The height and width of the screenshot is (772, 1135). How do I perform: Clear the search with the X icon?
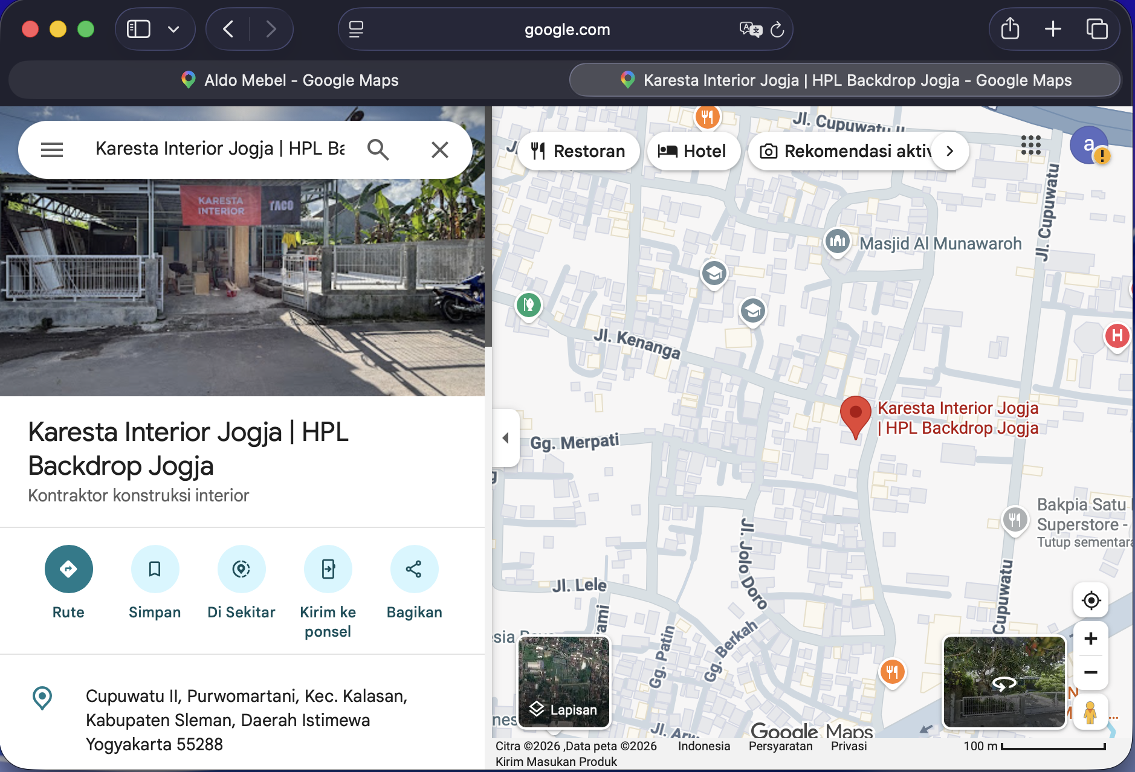[x=440, y=149]
